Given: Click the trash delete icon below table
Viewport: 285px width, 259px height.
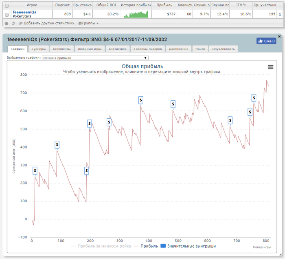Looking at the screenshot, I should click(x=7, y=23).
